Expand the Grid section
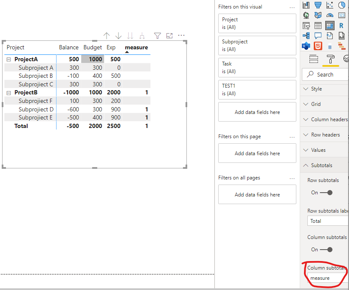 (x=324, y=104)
